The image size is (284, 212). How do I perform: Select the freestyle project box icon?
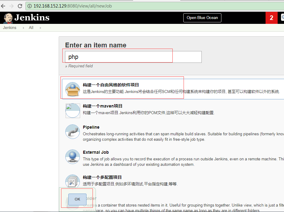click(x=73, y=89)
